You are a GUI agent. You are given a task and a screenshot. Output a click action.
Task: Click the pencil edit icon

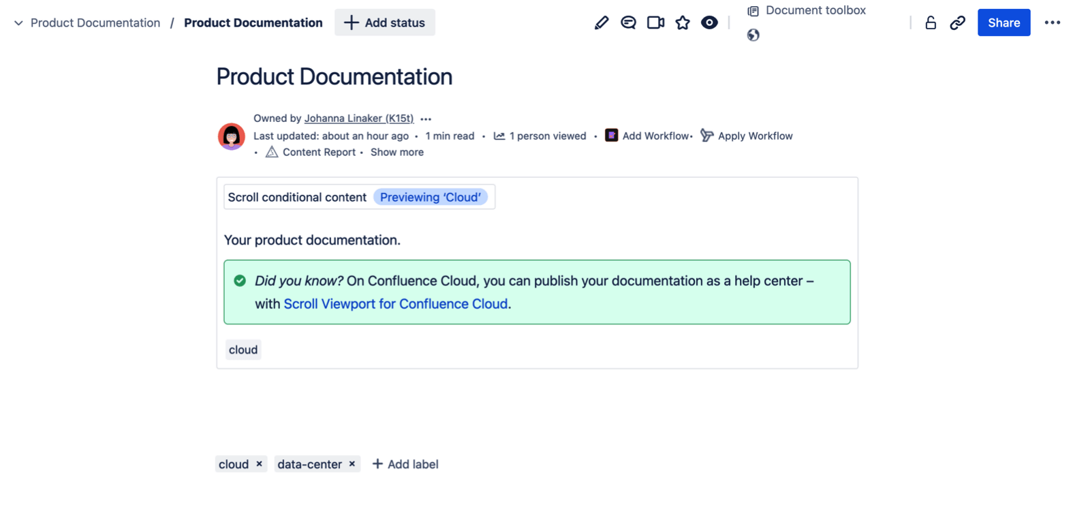tap(601, 23)
